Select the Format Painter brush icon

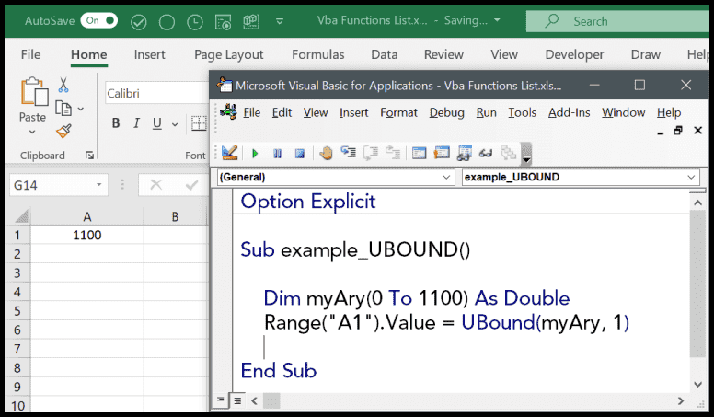63,131
